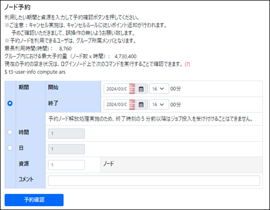The image size is (270, 210).
Task: Expand the end hour dropdown showing 16
Action: tap(159, 104)
